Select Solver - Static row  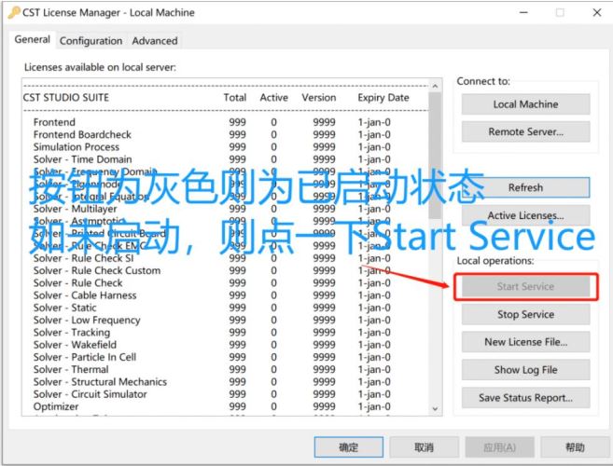tap(225, 308)
